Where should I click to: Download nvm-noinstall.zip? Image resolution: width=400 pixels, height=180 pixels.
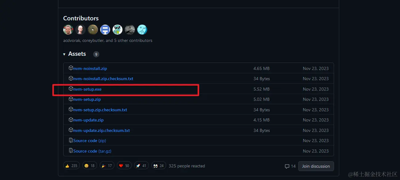[x=90, y=68]
